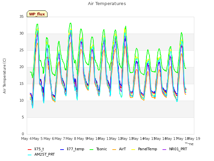The width and height of the screenshot is (214, 161).
Task: Click the May 4 x-axis tick label
Action: coord(26,139)
